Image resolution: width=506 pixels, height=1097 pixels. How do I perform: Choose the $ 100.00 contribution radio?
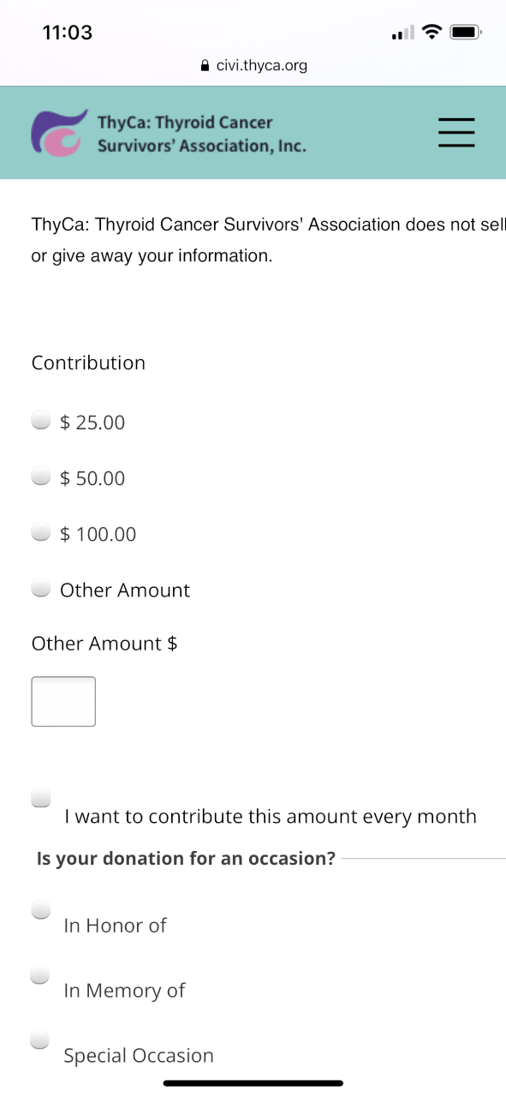coord(40,531)
